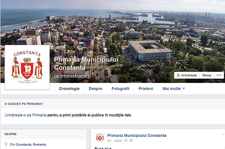Switch to the Cronologie tab
The width and height of the screenshot is (225, 149).
click(69, 89)
